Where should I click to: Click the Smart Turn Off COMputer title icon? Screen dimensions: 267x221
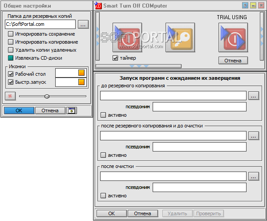(98, 5)
